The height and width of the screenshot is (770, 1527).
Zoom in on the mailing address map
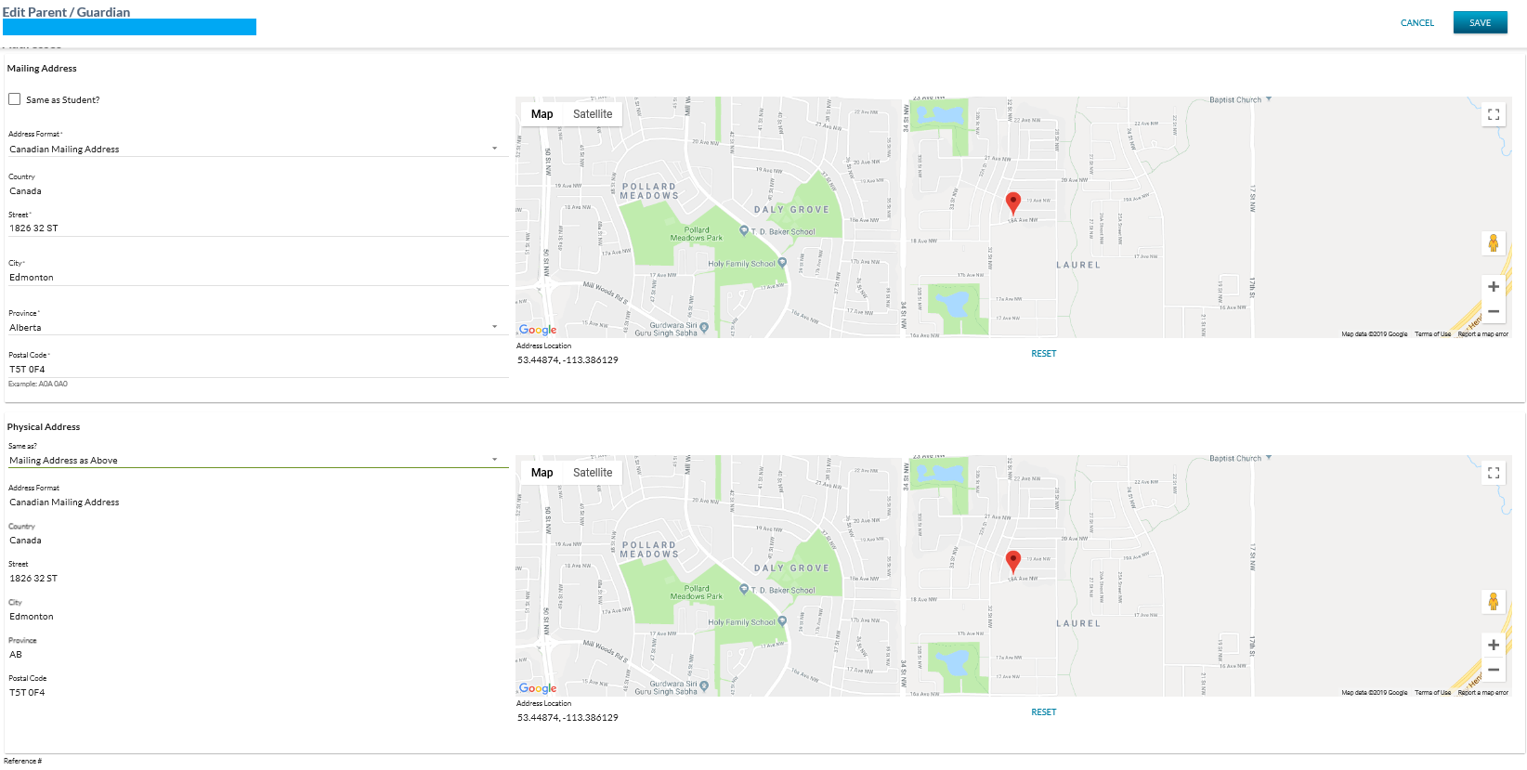[x=1493, y=287]
